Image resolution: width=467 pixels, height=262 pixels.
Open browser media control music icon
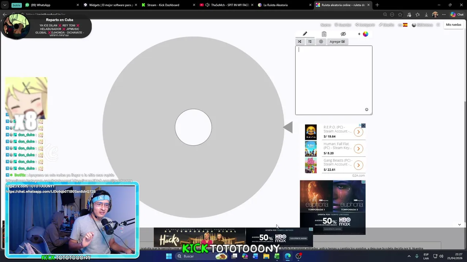[x=409, y=15]
